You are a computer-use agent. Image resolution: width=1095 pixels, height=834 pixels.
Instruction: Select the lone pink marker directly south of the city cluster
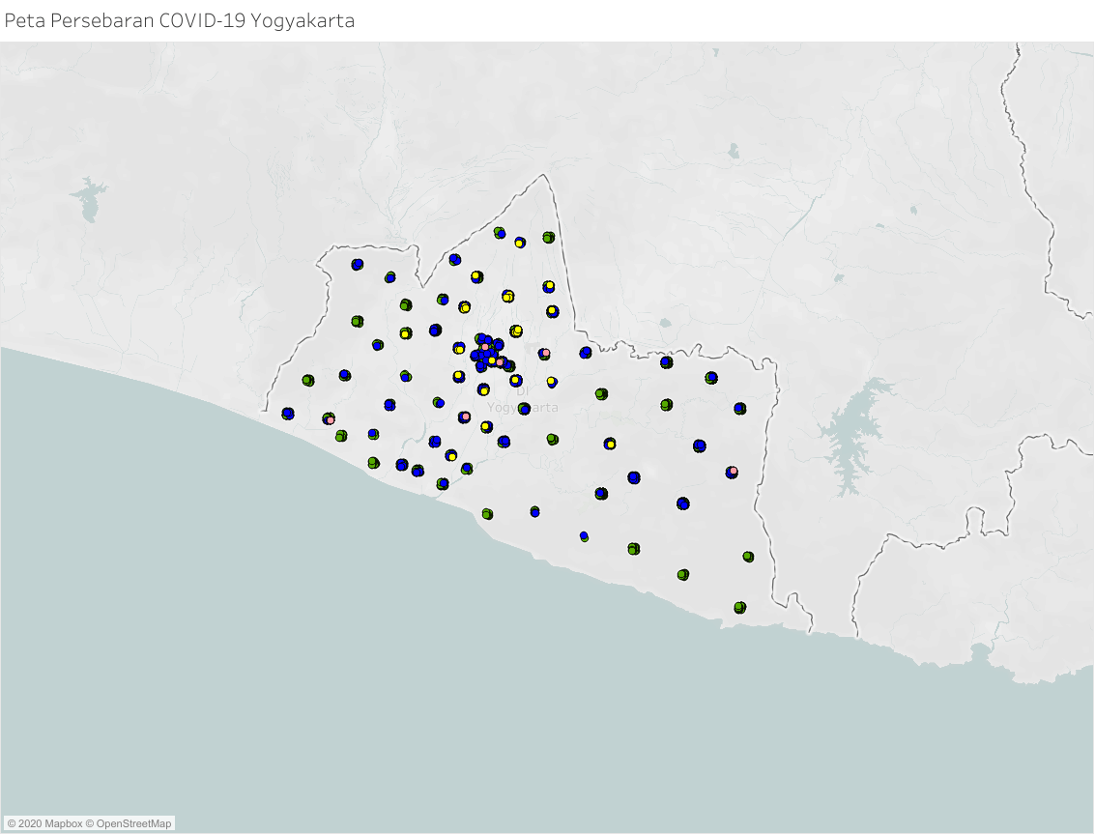click(x=465, y=417)
